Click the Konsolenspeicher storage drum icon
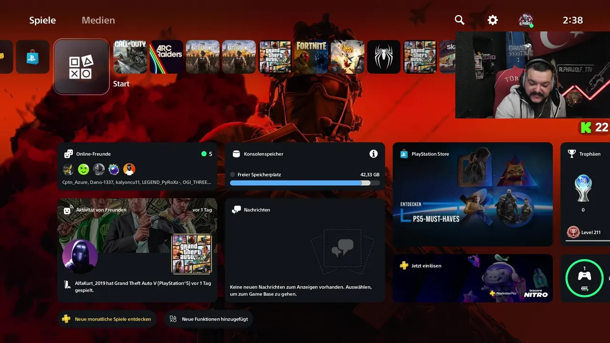The height and width of the screenshot is (343, 610). tap(236, 154)
